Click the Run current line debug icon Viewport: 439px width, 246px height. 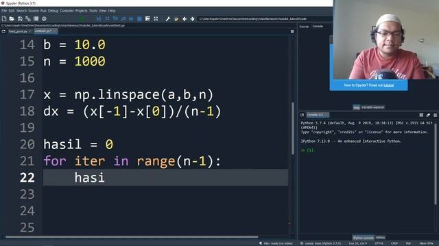[x=107, y=18]
